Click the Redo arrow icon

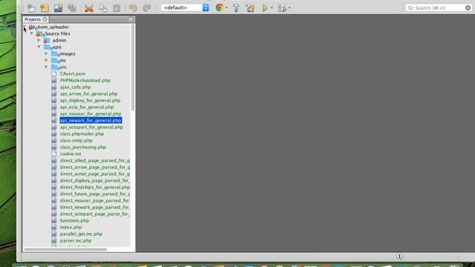coord(147,8)
